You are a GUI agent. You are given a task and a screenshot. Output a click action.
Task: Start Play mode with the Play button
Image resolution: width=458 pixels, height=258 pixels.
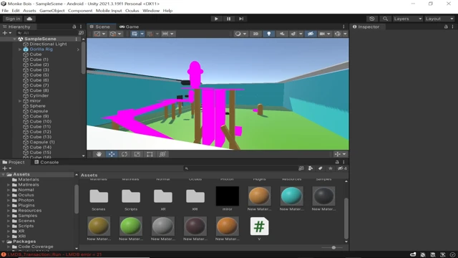coord(216,19)
